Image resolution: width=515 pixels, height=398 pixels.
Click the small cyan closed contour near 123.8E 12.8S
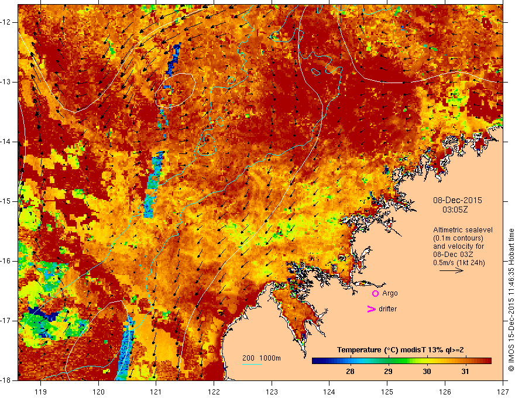coord(315,71)
